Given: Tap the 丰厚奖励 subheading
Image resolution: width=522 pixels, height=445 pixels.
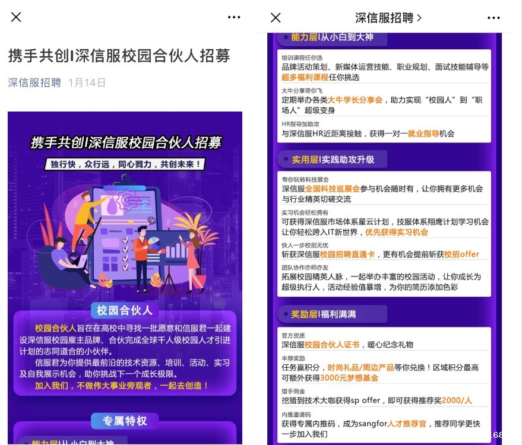Looking at the screenshot, I should pos(293,358).
